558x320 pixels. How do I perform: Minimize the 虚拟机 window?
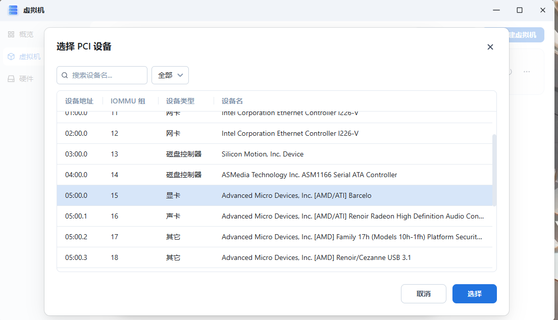tap(496, 10)
